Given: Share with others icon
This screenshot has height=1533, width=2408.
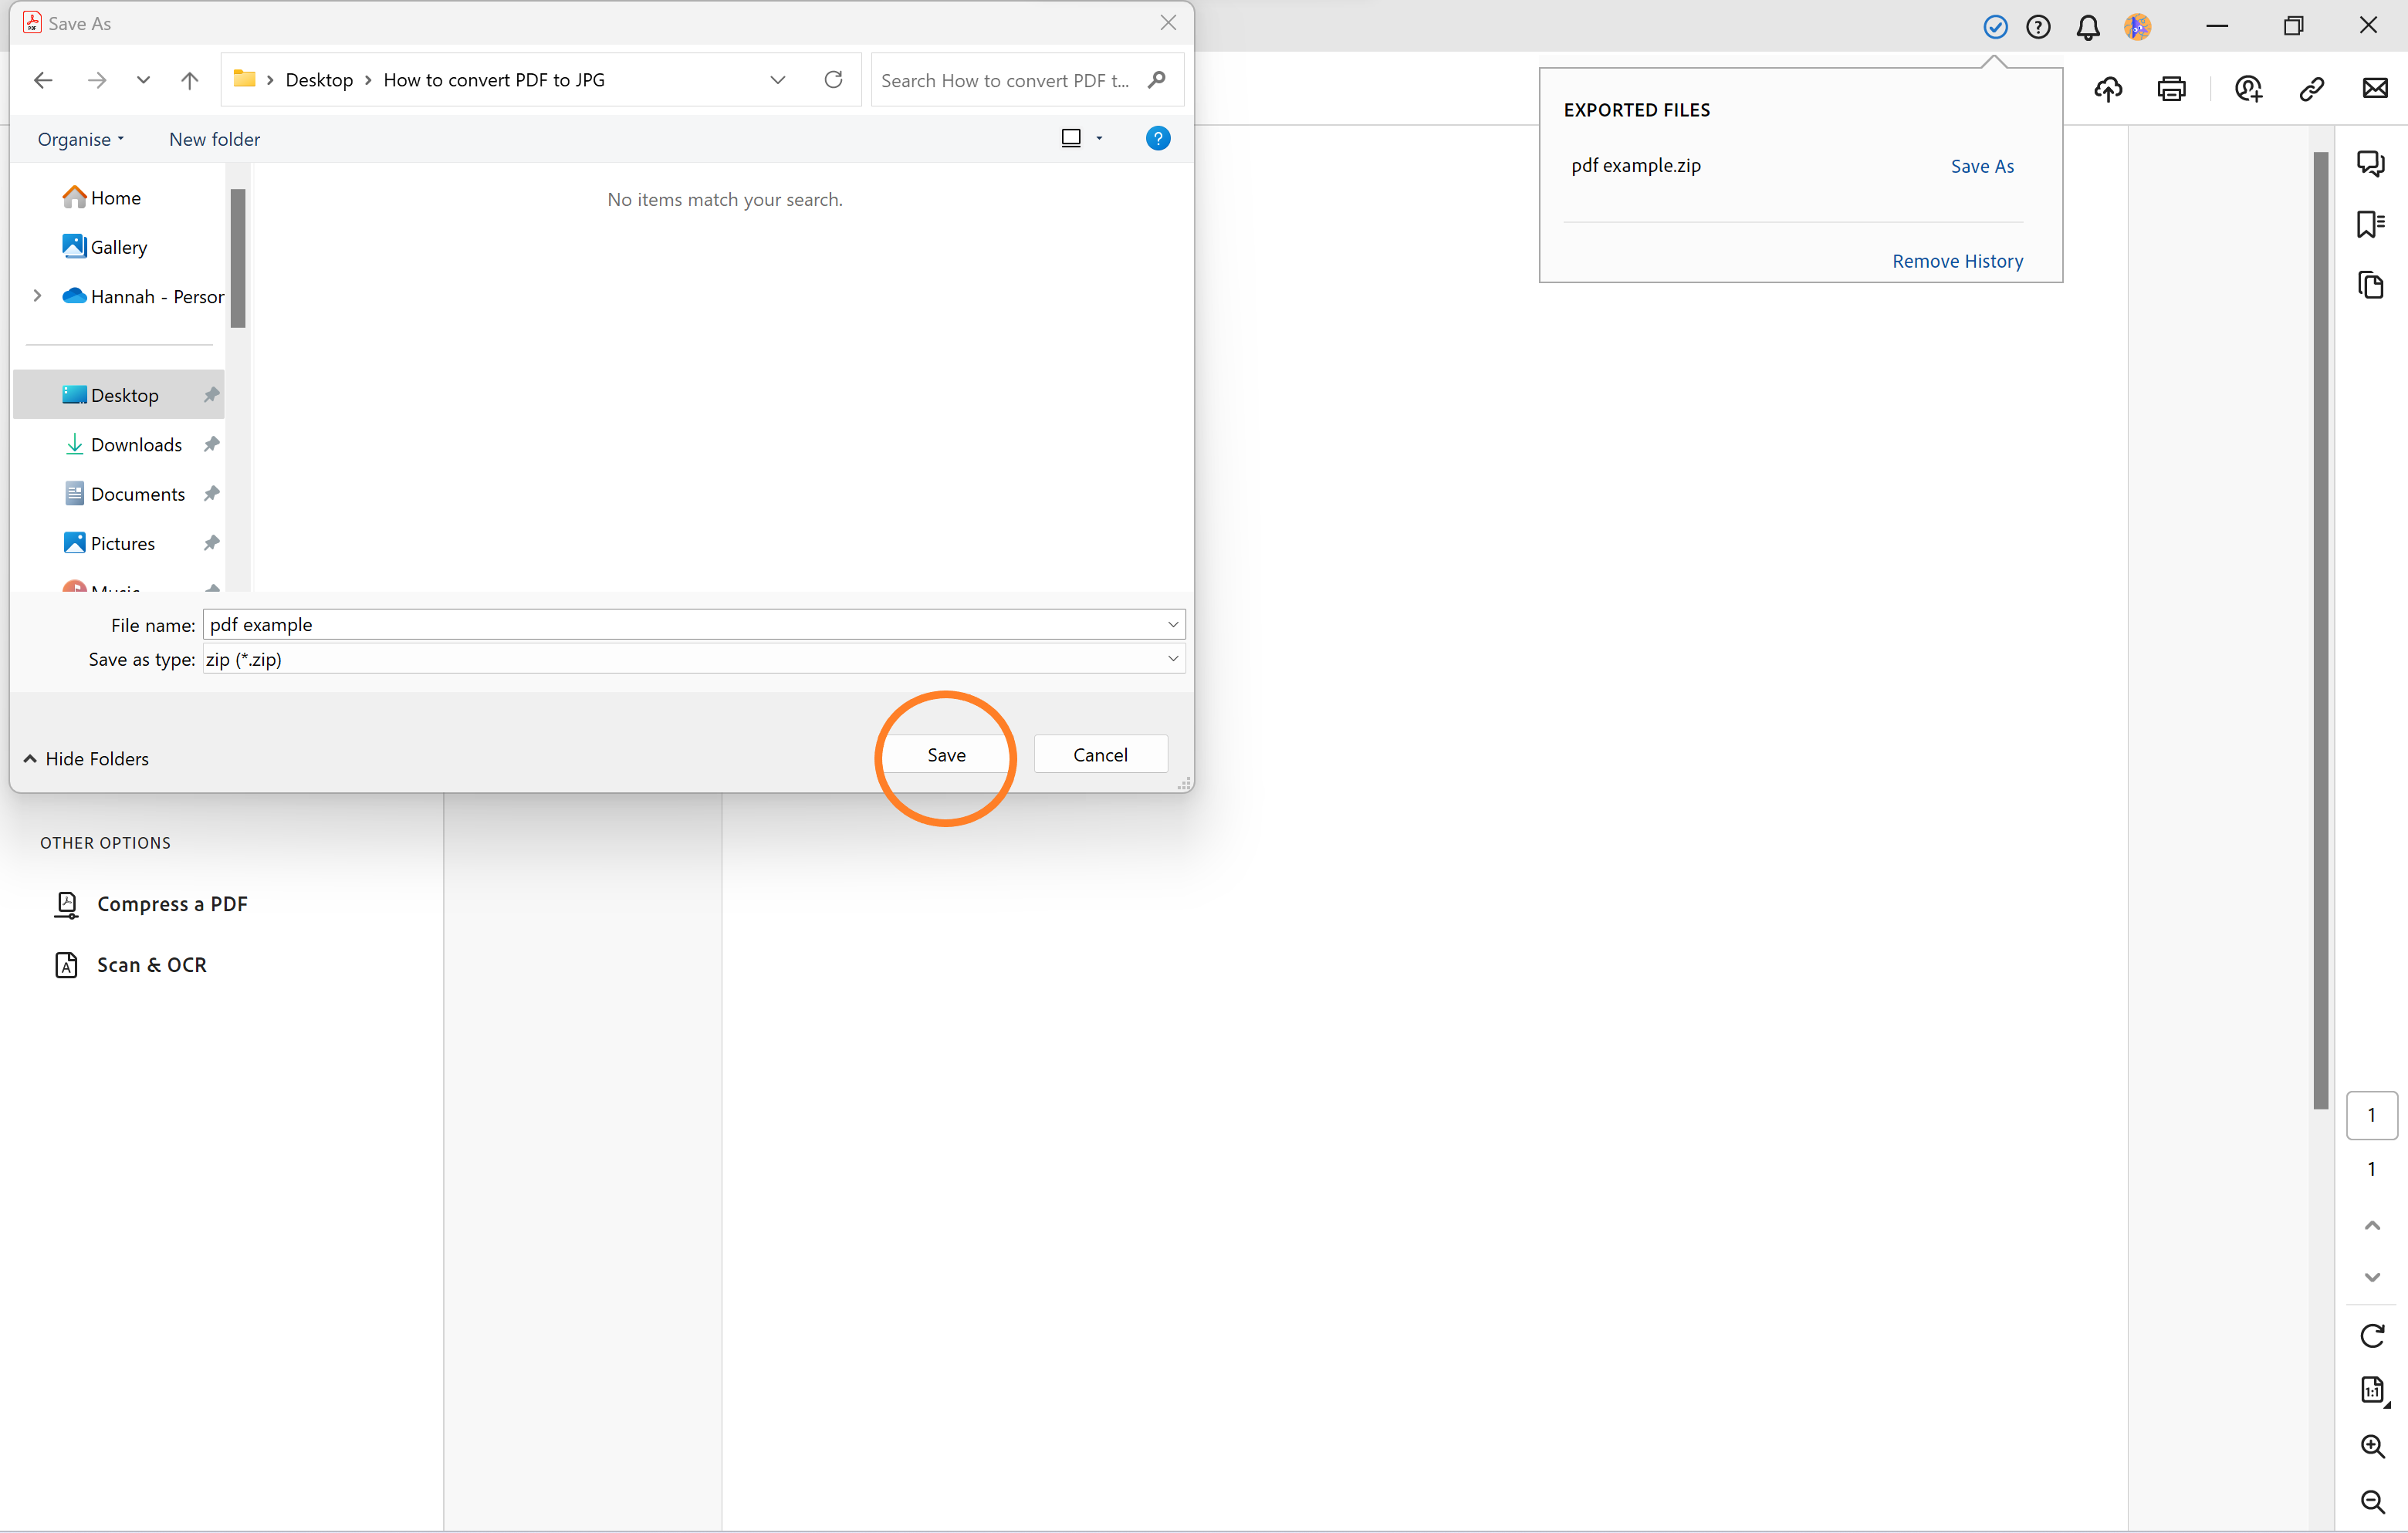Looking at the screenshot, I should pyautogui.click(x=2248, y=89).
